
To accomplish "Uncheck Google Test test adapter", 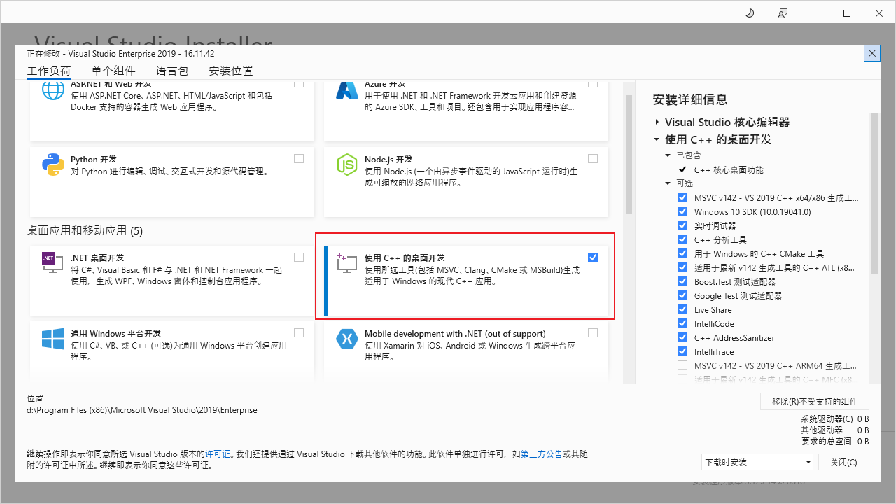I will [x=682, y=295].
